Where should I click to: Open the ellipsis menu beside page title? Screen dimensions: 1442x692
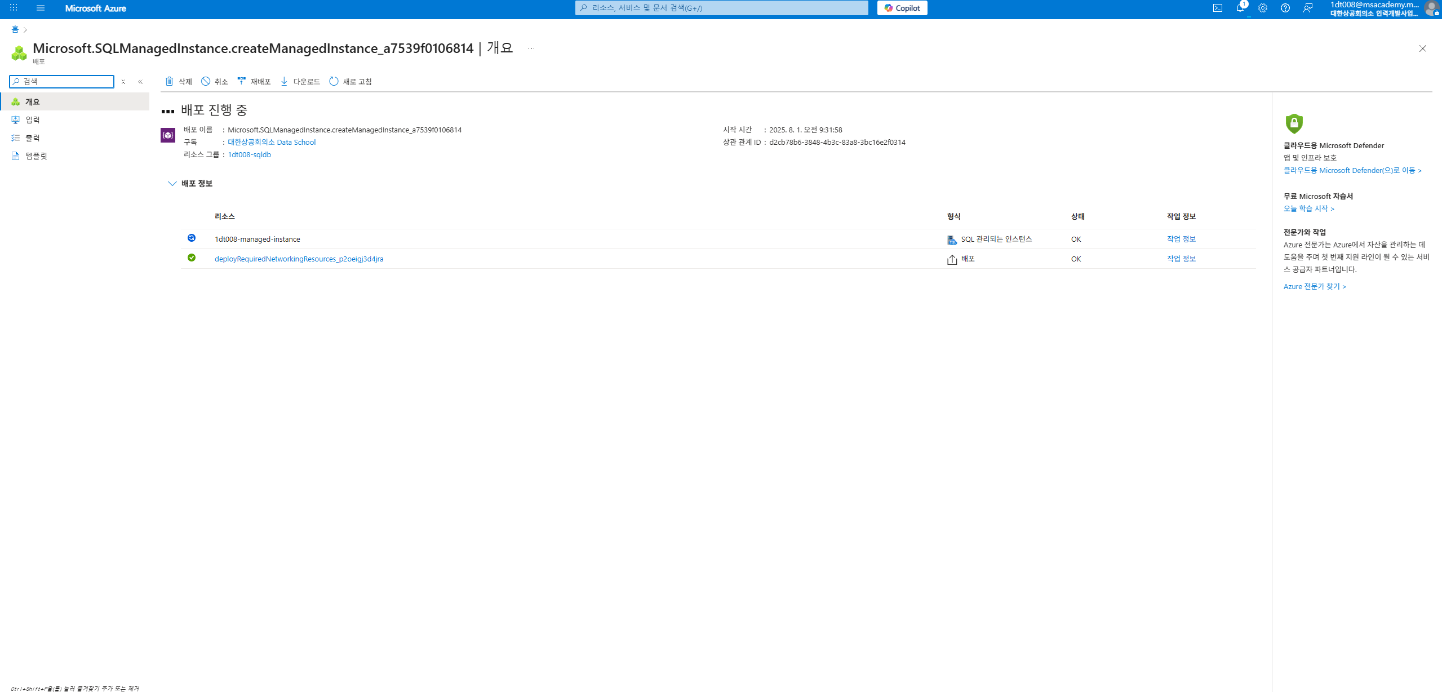pos(531,48)
